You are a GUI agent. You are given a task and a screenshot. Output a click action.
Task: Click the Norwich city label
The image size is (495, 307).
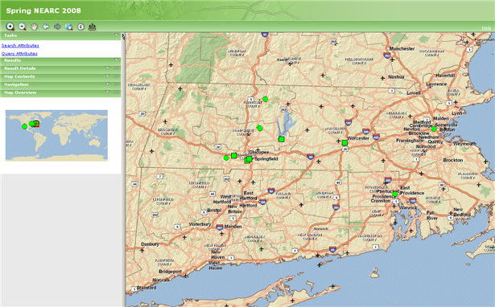click(321, 228)
